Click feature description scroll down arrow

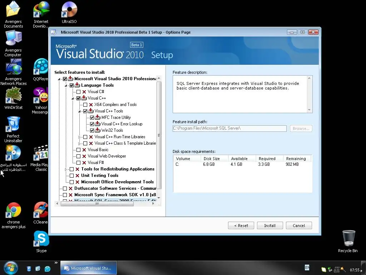[309, 110]
